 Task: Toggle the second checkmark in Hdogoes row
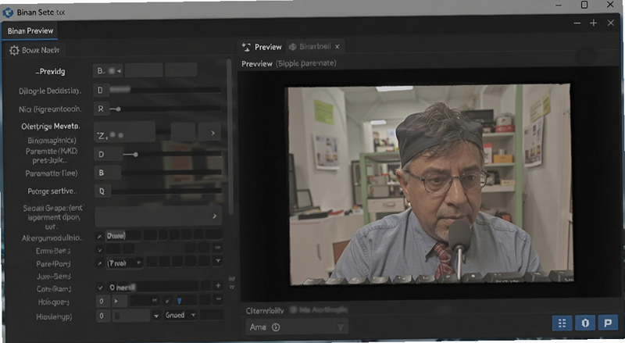point(168,300)
